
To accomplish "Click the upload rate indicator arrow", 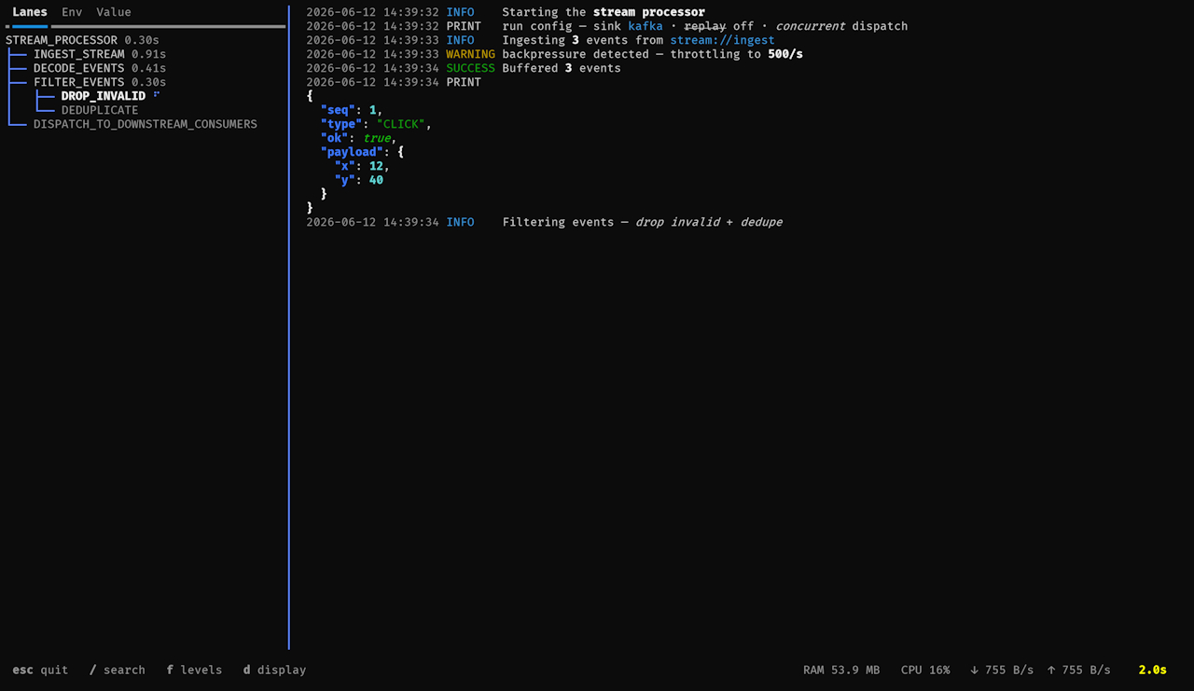I will point(1051,670).
